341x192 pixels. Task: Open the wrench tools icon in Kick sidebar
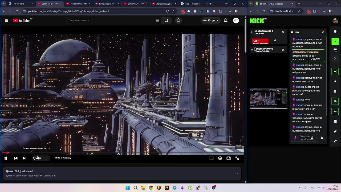coord(335,131)
